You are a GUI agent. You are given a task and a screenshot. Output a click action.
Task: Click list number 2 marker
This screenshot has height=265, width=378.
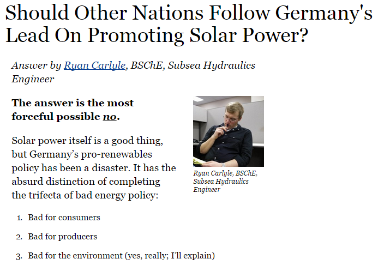19,237
